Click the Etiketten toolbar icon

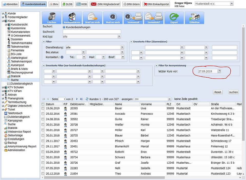pos(194,17)
